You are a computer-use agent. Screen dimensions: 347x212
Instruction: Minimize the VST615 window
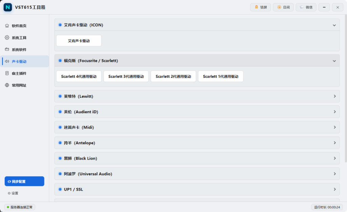point(324,7)
